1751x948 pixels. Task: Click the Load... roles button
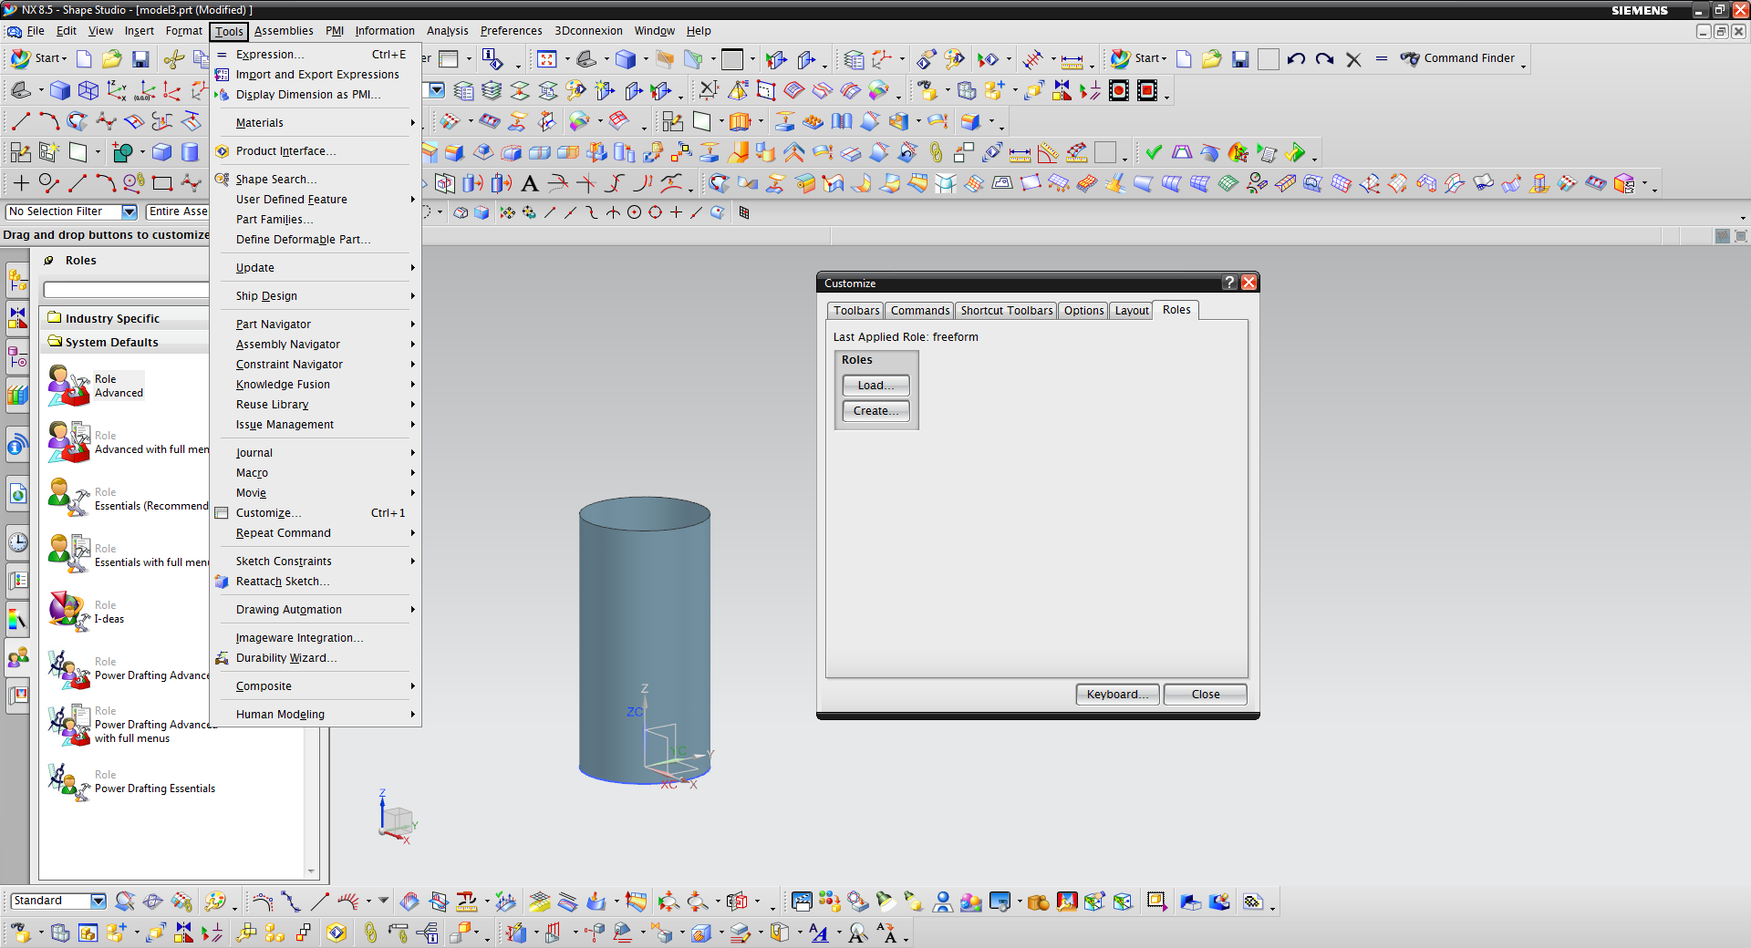click(875, 386)
